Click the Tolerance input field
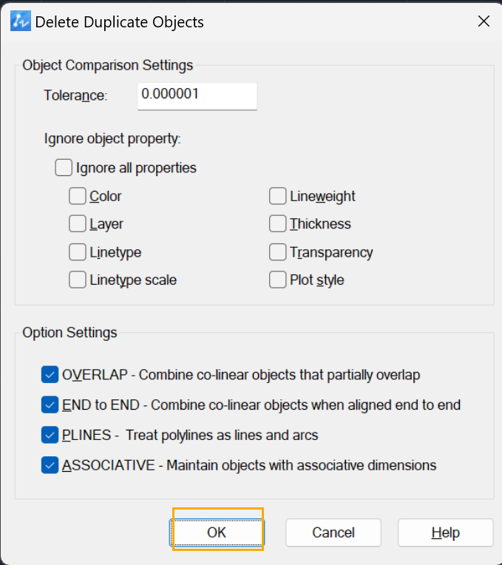The width and height of the screenshot is (502, 565). [197, 96]
